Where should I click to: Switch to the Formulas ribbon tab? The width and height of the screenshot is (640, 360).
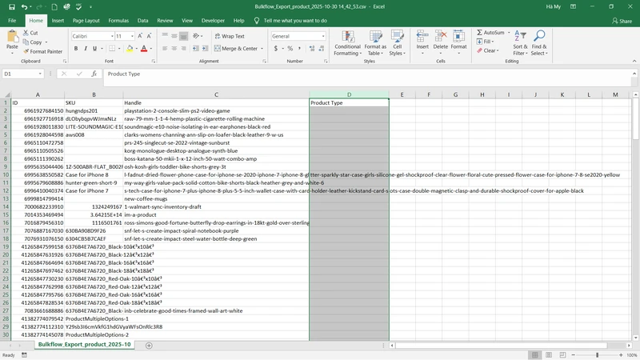coord(118,21)
